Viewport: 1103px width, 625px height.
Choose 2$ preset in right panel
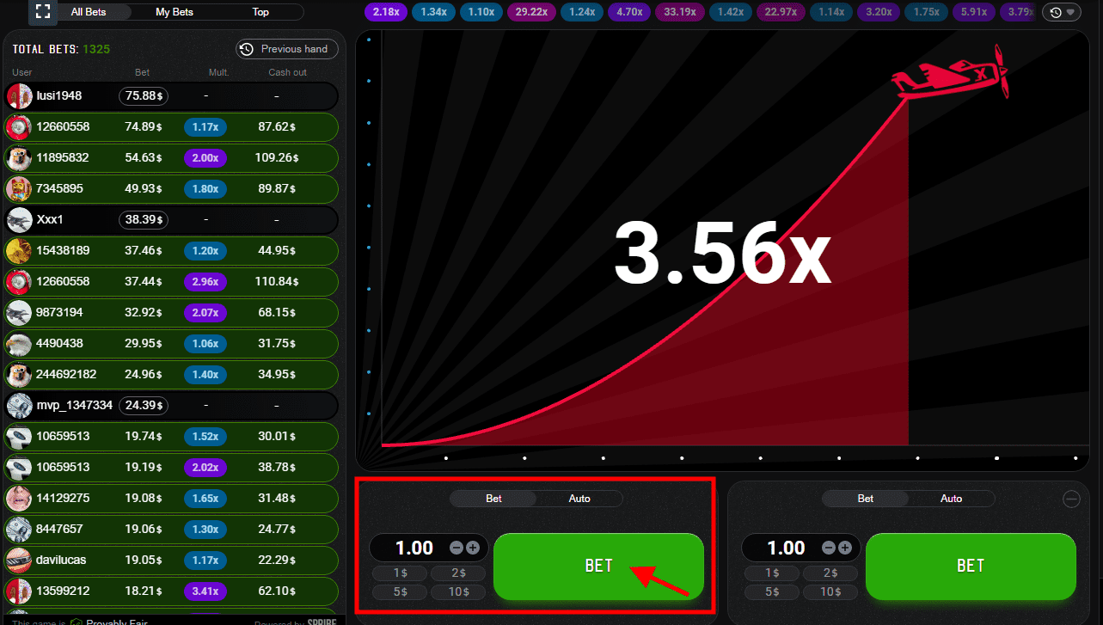pyautogui.click(x=830, y=573)
